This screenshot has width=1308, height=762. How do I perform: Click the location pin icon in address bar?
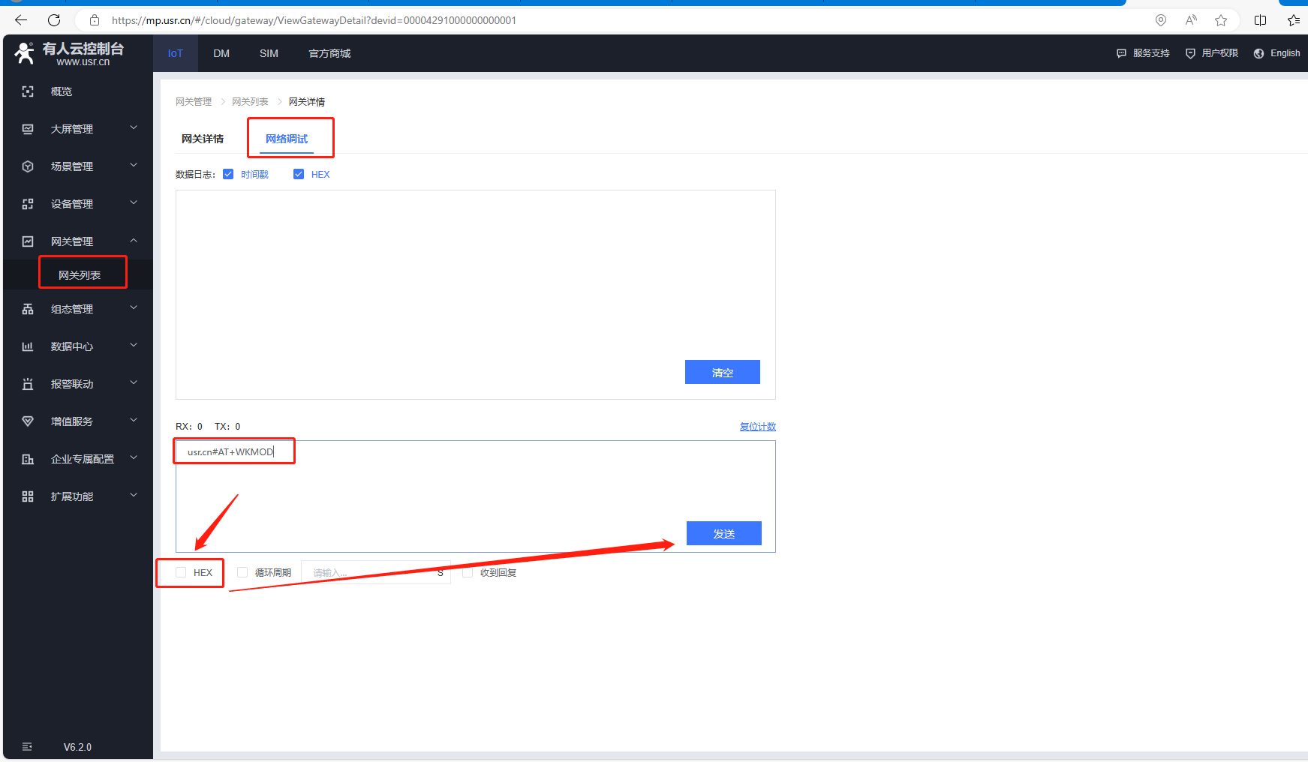click(1161, 20)
